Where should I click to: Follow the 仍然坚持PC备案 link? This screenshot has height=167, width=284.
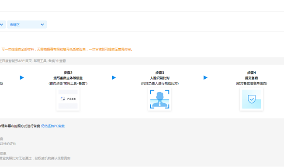pyautogui.click(x=53, y=126)
